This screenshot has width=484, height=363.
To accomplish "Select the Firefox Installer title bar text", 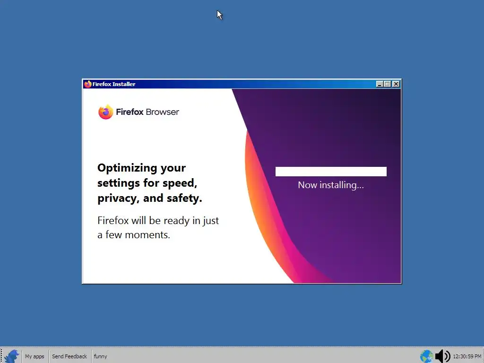I will (114, 84).
